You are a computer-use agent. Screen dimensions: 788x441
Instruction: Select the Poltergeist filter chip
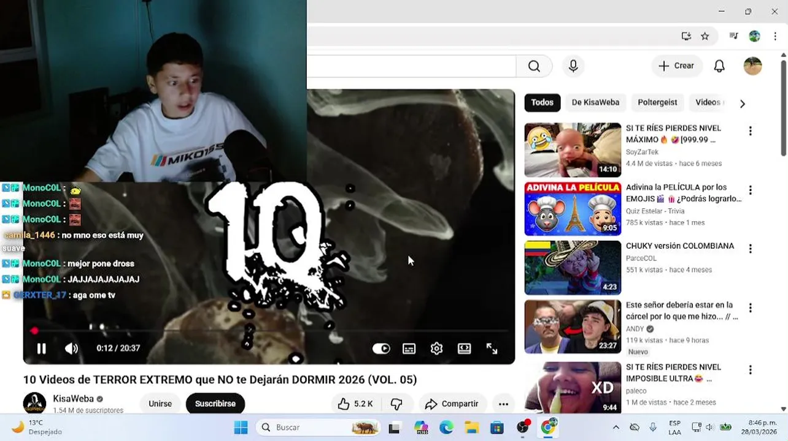point(657,102)
